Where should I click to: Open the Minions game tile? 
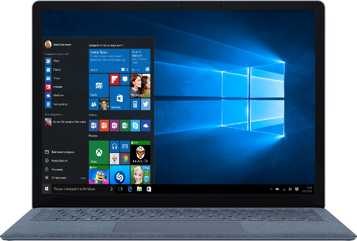click(x=99, y=175)
